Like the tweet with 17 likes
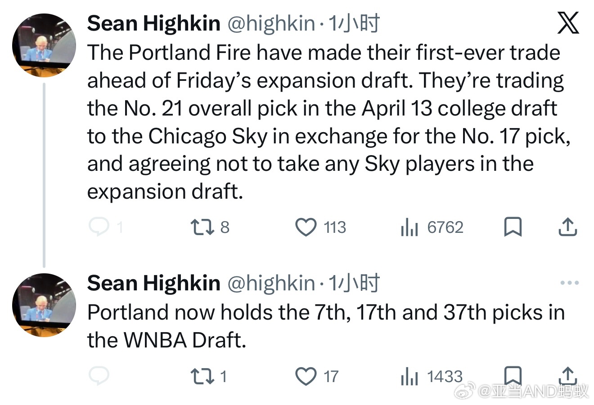594x405 pixels. point(306,376)
